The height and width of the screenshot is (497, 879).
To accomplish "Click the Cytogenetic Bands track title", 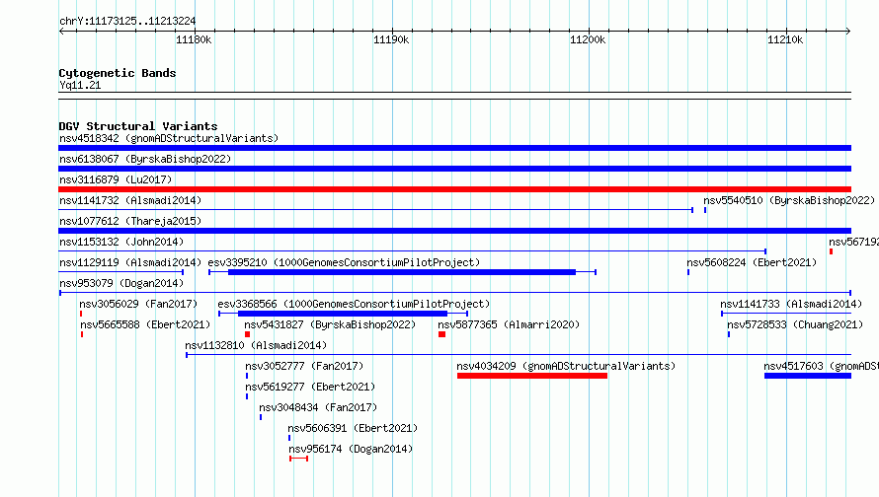I will pyautogui.click(x=118, y=73).
